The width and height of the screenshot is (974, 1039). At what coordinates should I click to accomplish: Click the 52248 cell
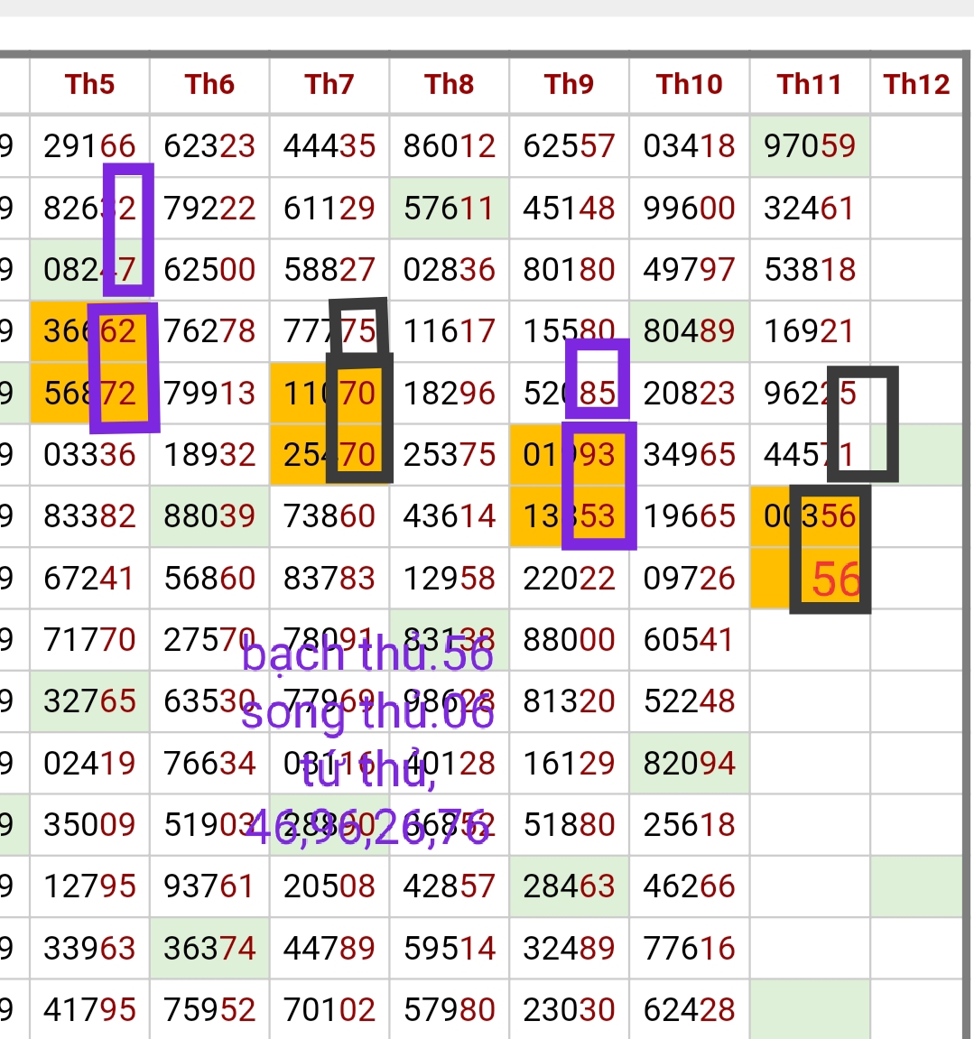(x=689, y=701)
